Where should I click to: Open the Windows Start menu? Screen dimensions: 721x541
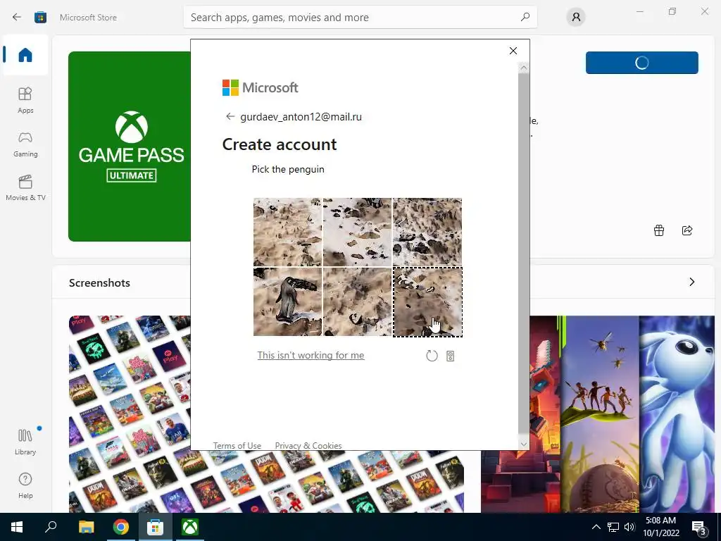coord(17,527)
